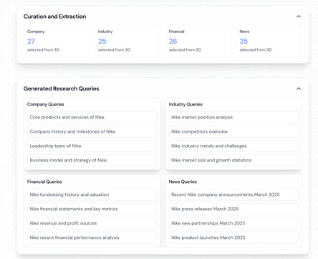318x259 pixels.
Task: Click the Financial Queries heading
Action: [x=44, y=182]
